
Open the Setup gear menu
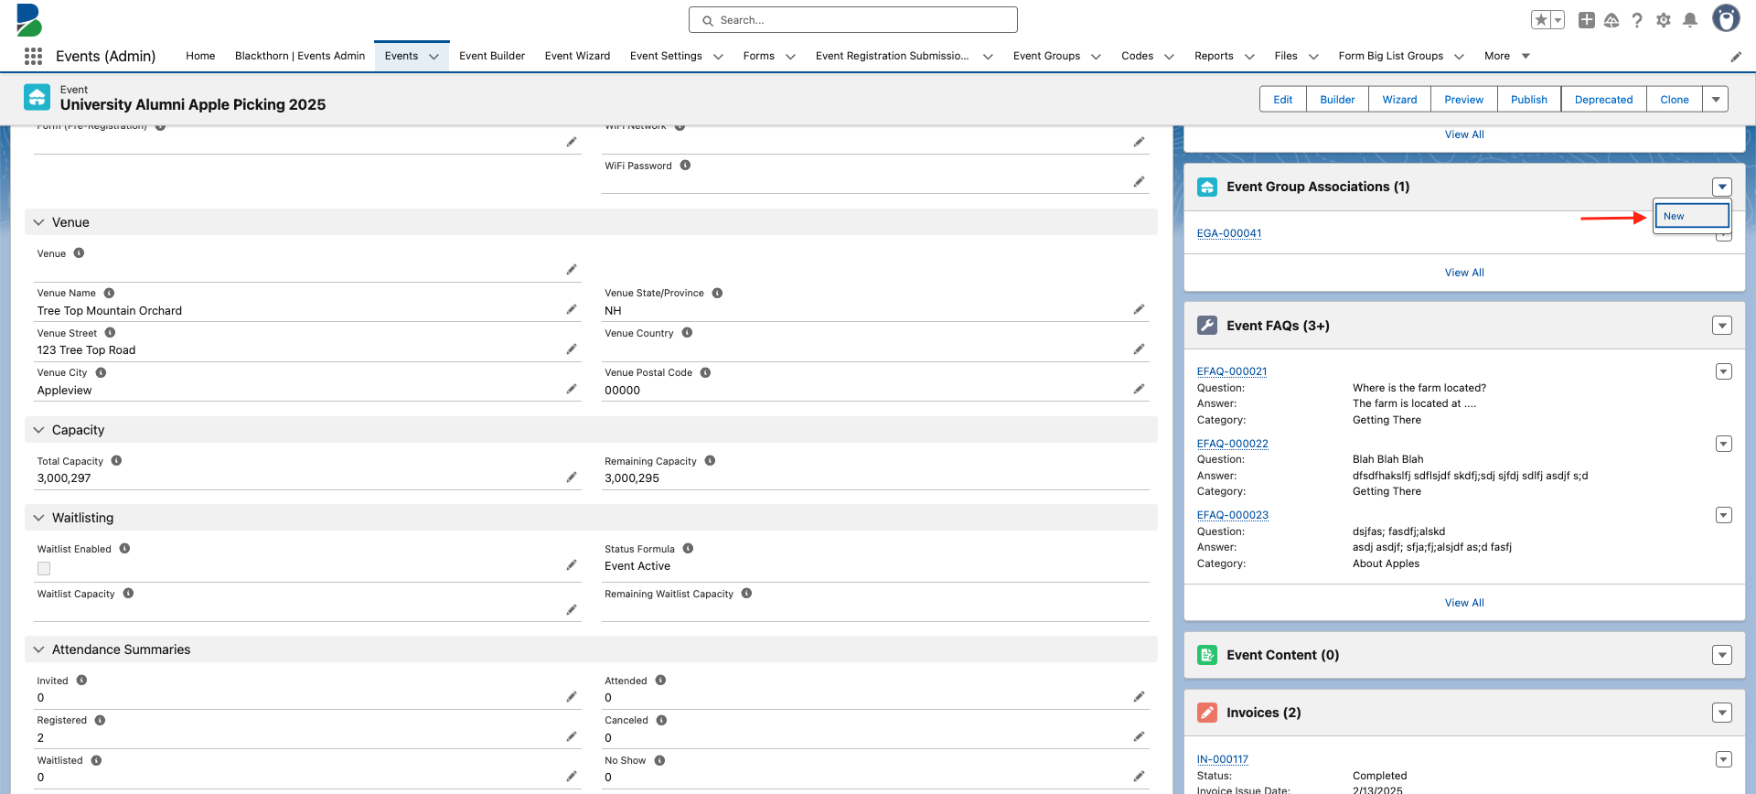point(1664,20)
